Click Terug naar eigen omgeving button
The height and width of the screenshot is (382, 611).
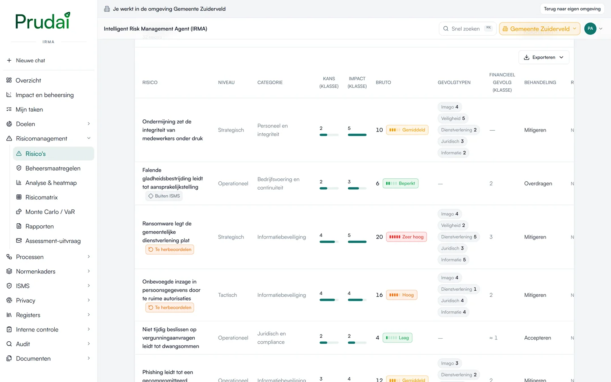[572, 9]
